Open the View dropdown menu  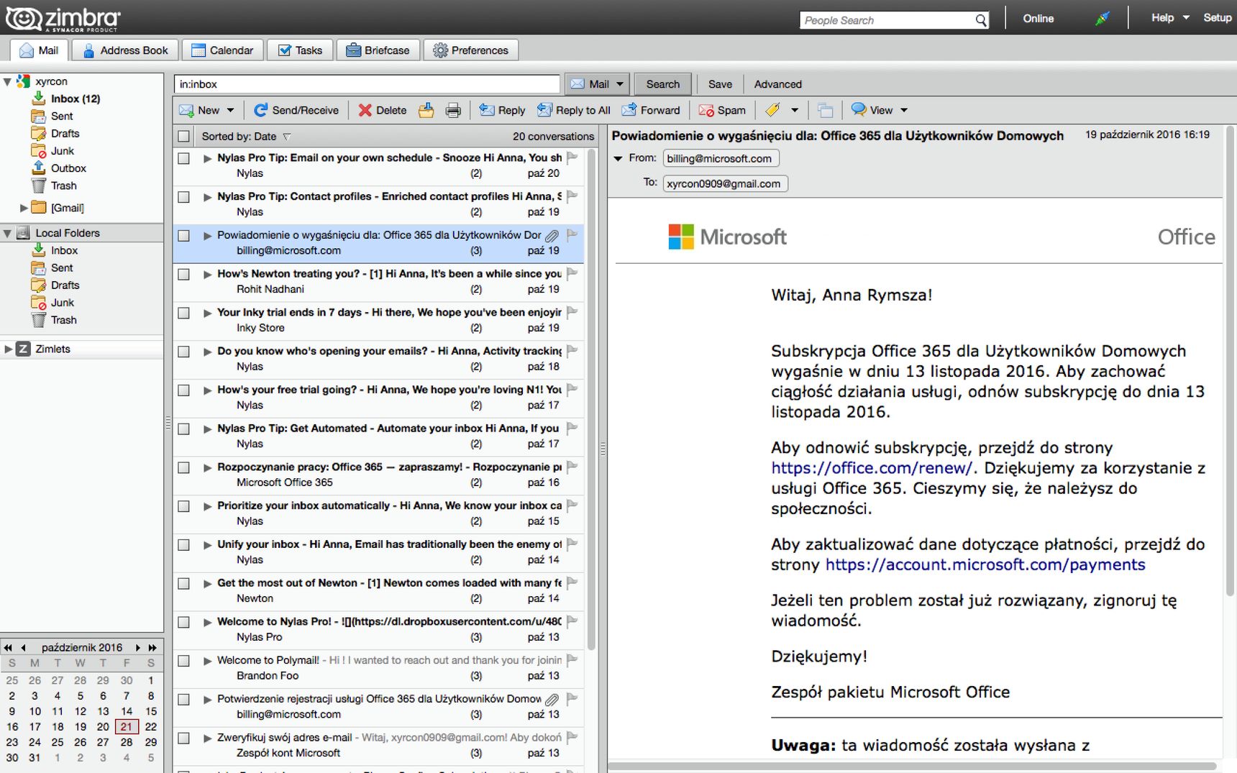(x=880, y=110)
